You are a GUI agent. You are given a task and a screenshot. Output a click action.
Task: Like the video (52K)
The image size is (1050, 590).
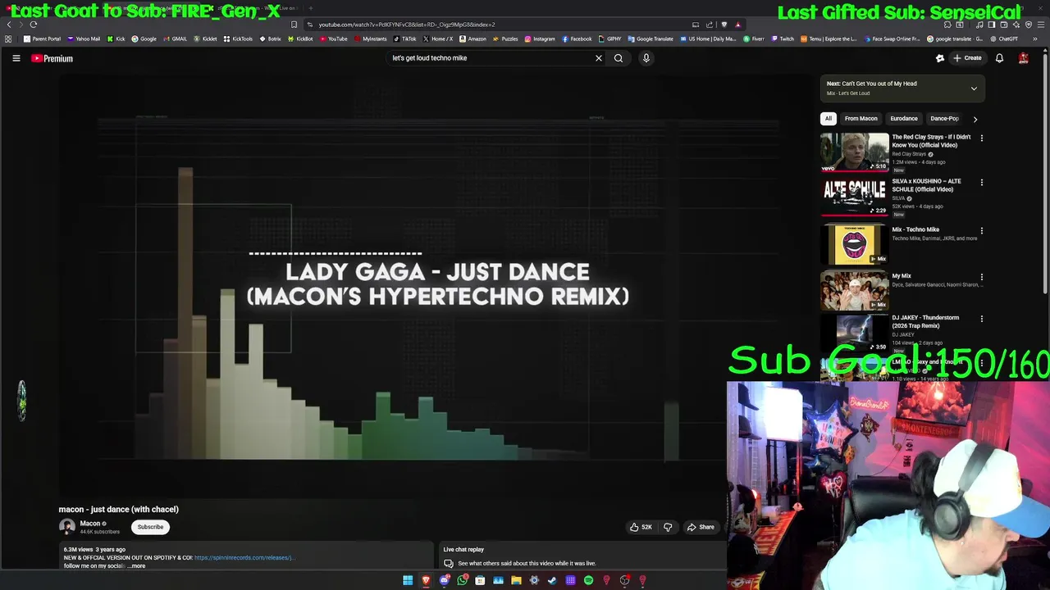[641, 527]
